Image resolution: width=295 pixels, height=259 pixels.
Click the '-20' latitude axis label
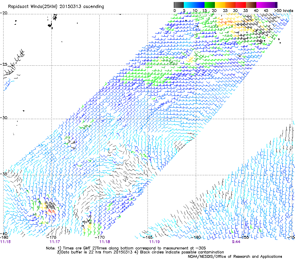4,13
